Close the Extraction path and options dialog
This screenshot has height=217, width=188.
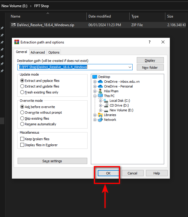click(x=163, y=42)
